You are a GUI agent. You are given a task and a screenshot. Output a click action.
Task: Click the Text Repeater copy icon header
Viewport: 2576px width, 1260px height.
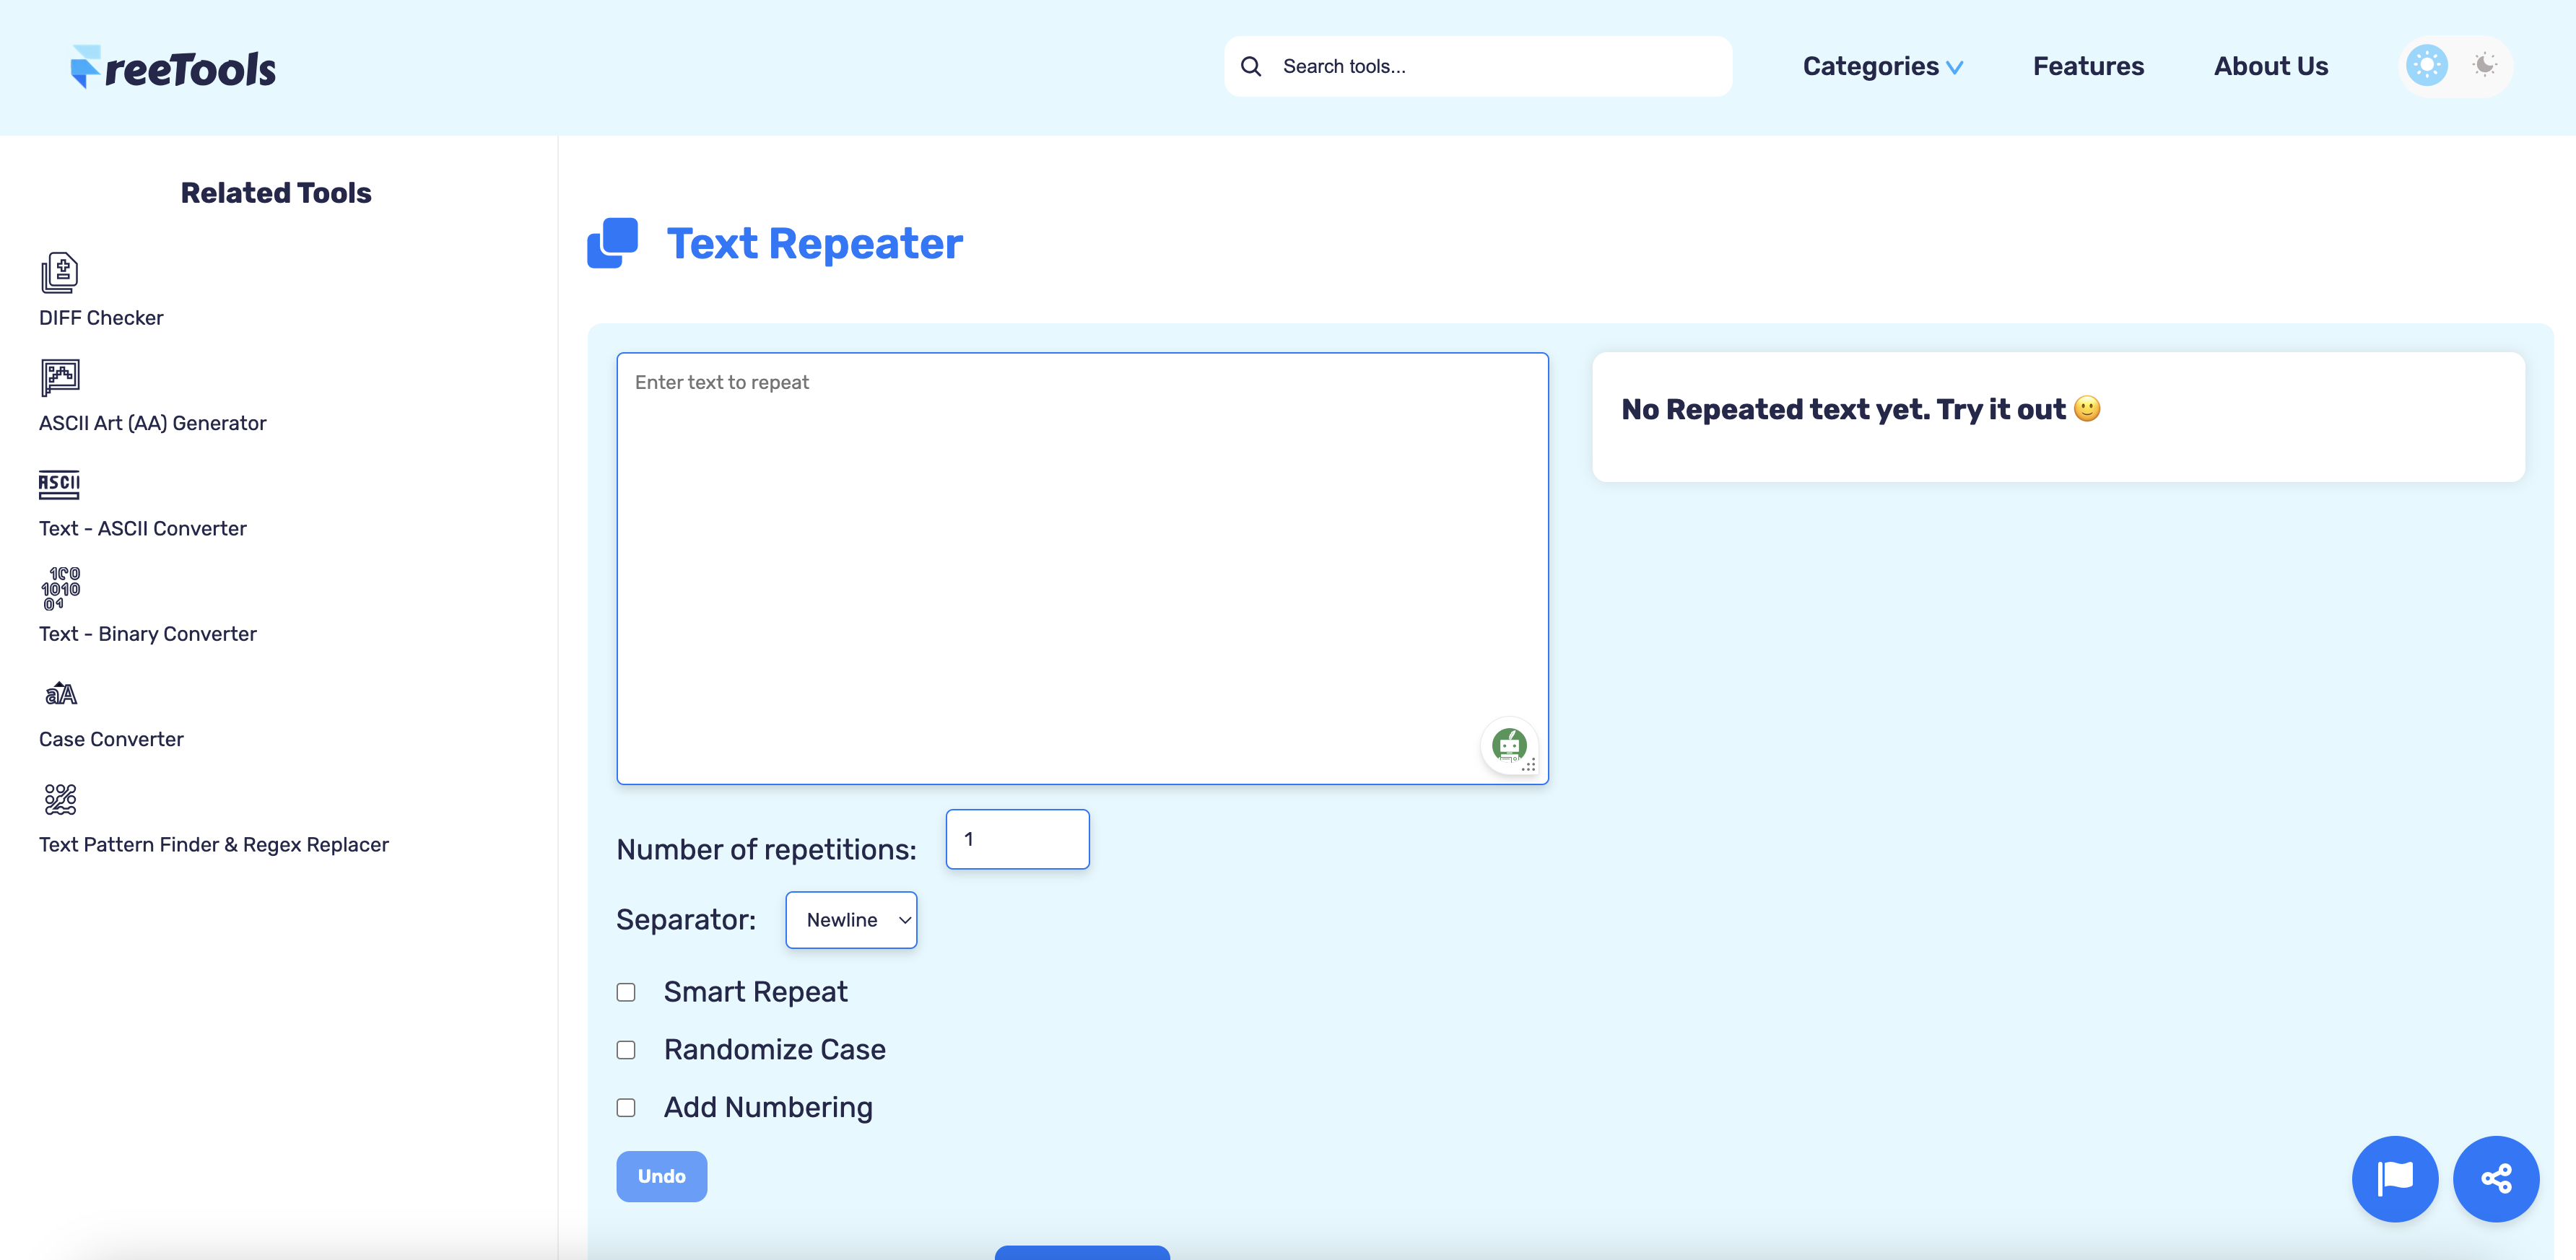(612, 242)
